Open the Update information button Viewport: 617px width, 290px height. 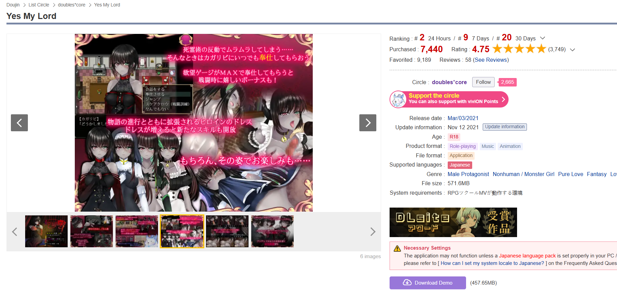pos(504,127)
